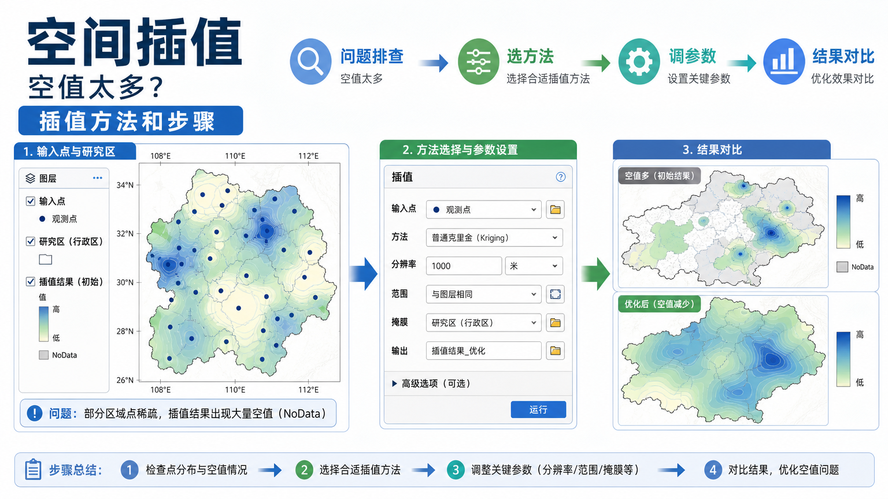
Task: Click the 输出 插值结果_优化 input field
Action: (483, 351)
